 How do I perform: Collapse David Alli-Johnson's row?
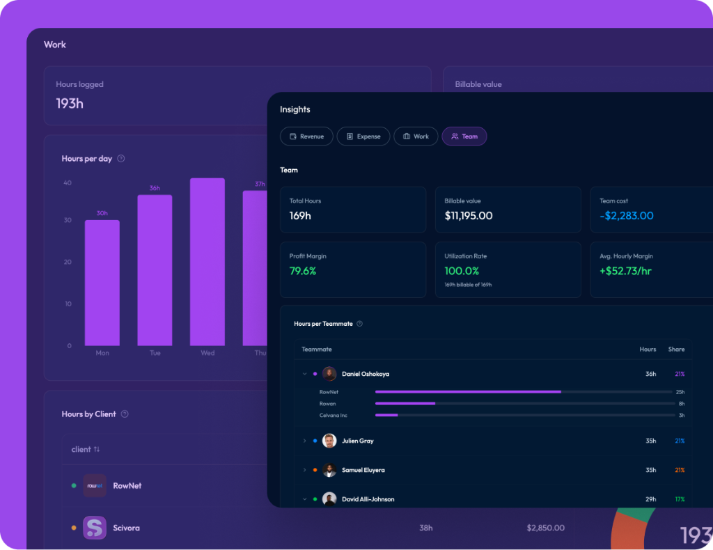305,499
